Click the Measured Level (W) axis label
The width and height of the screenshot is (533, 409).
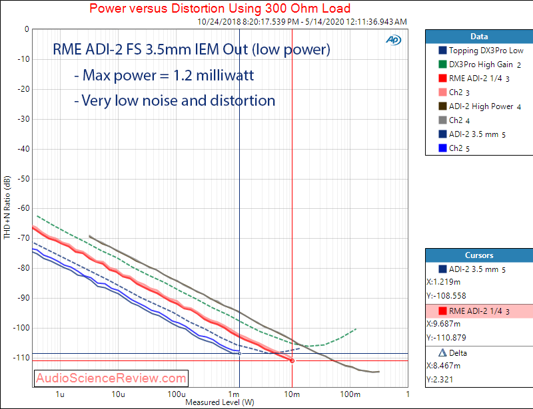click(220, 402)
